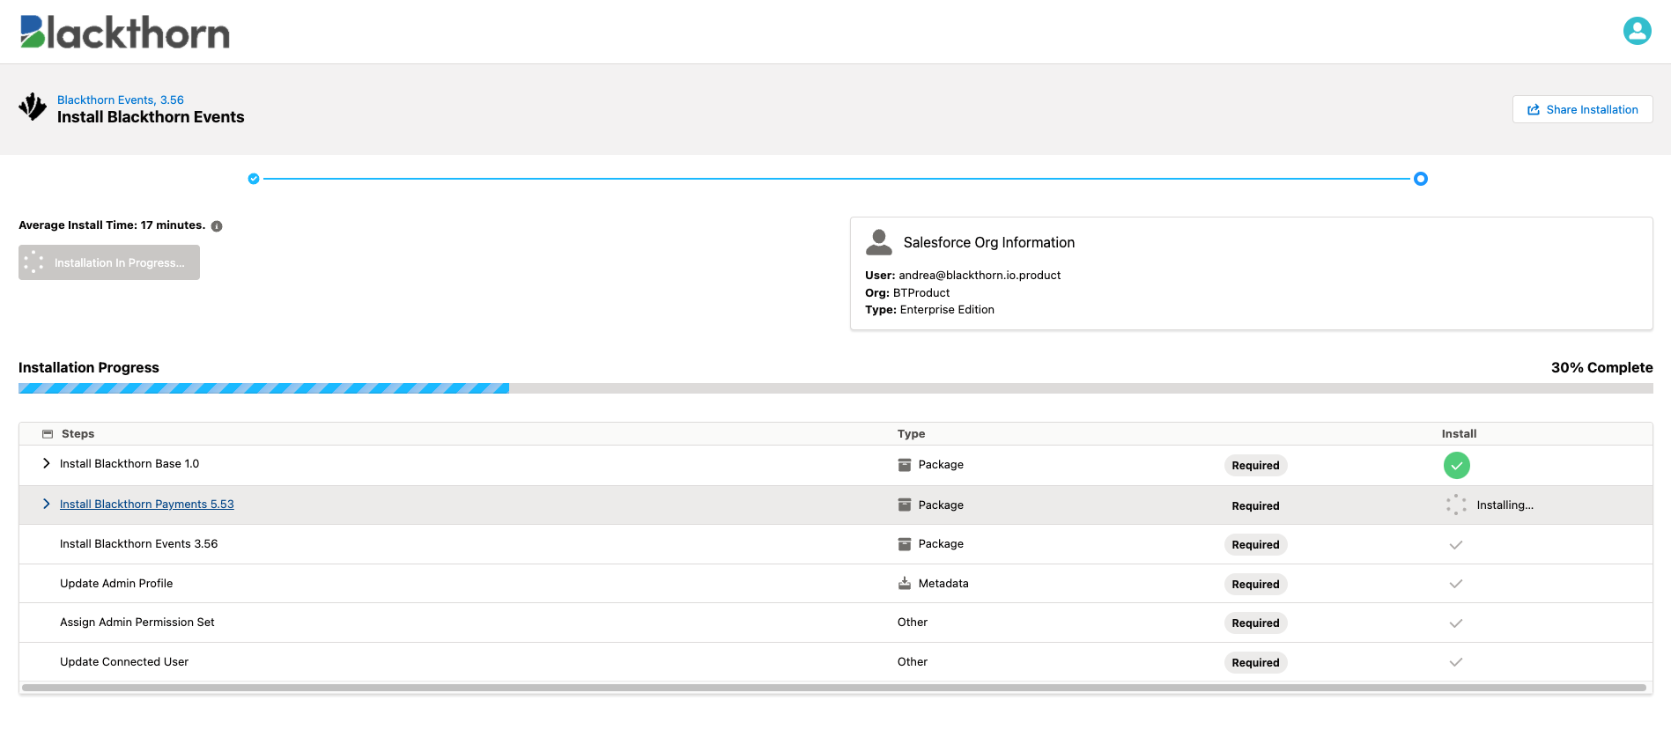Click the green check for Blackthorn Base
The width and height of the screenshot is (1671, 737).
click(x=1456, y=465)
